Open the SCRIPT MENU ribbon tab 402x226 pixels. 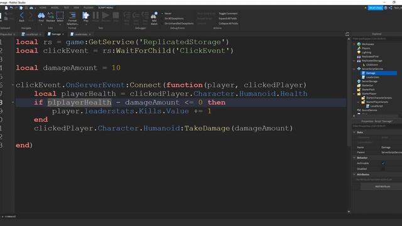[x=106, y=8]
